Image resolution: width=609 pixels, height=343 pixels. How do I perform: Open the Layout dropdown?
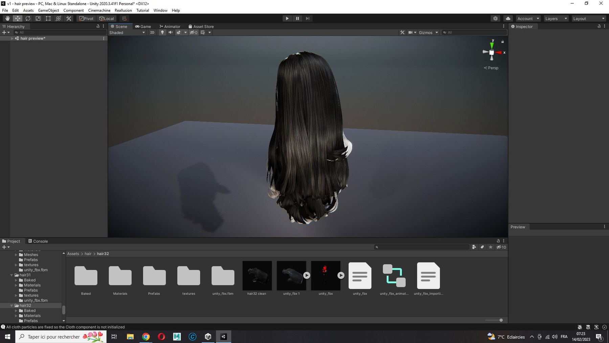[x=588, y=19]
